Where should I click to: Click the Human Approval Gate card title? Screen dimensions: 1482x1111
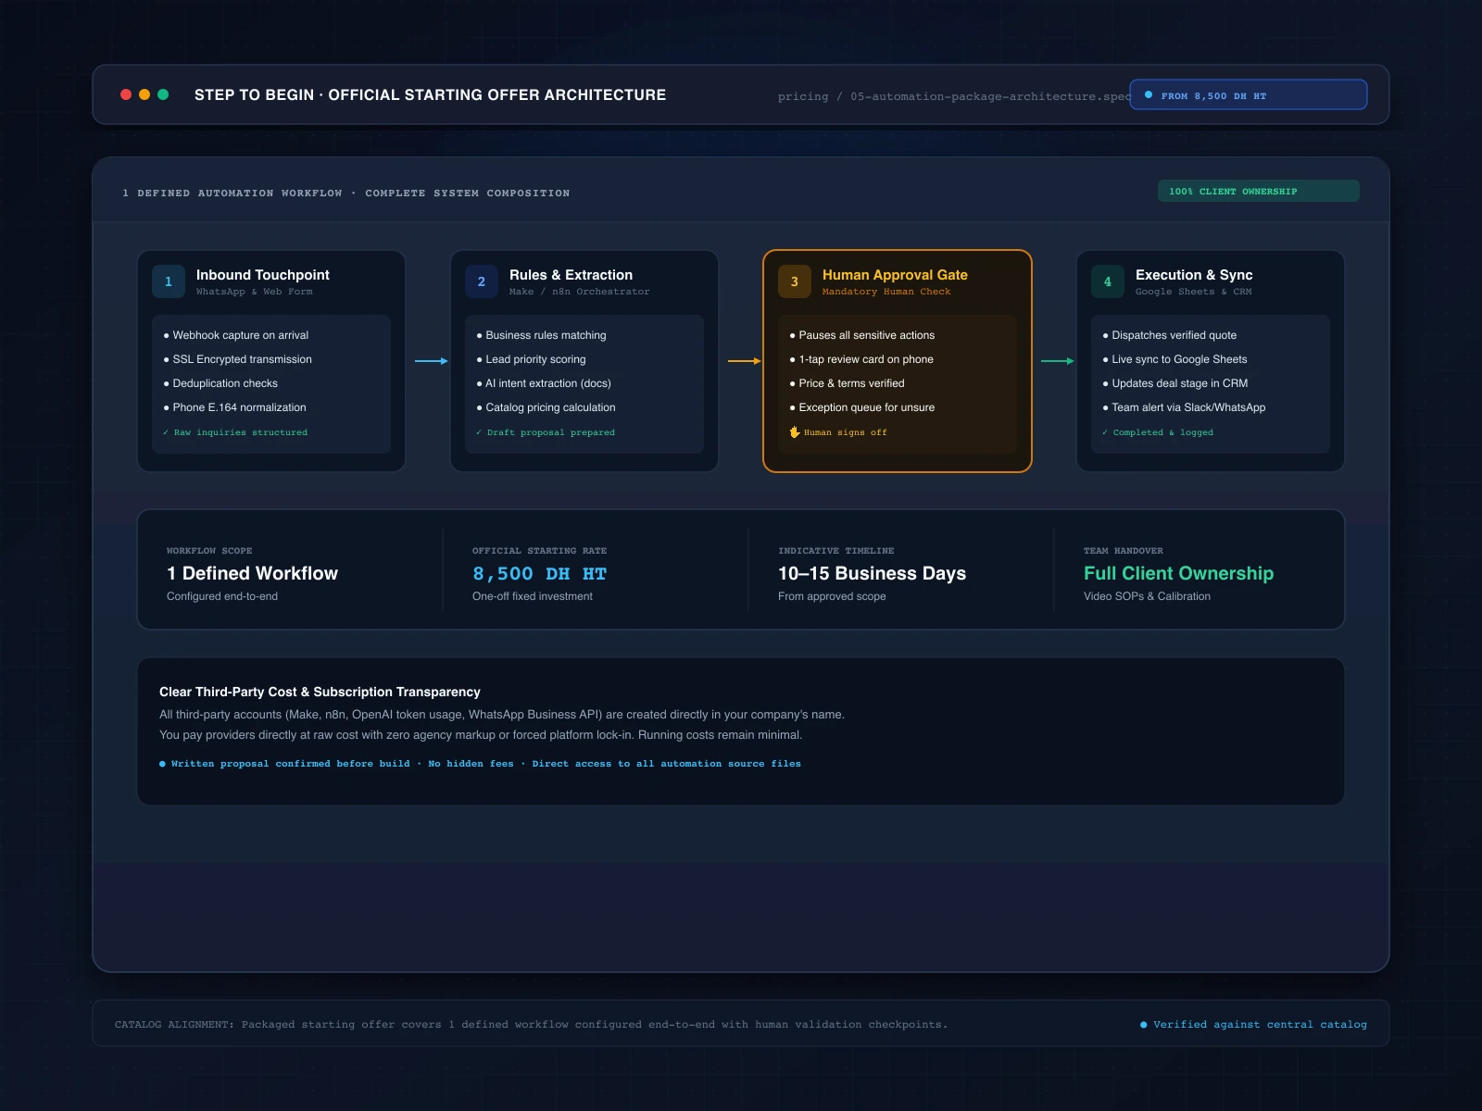895,275
